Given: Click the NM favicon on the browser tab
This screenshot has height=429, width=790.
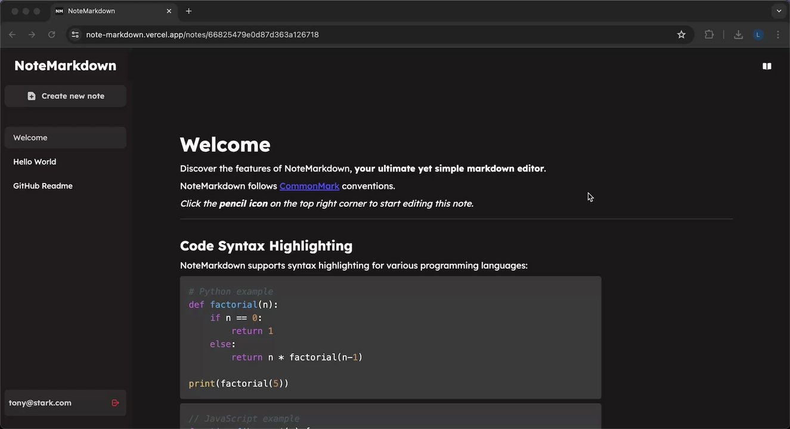Looking at the screenshot, I should coord(60,11).
